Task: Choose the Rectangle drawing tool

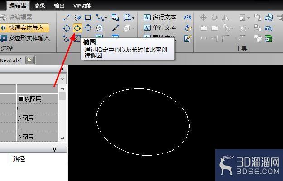Action: pos(88,18)
